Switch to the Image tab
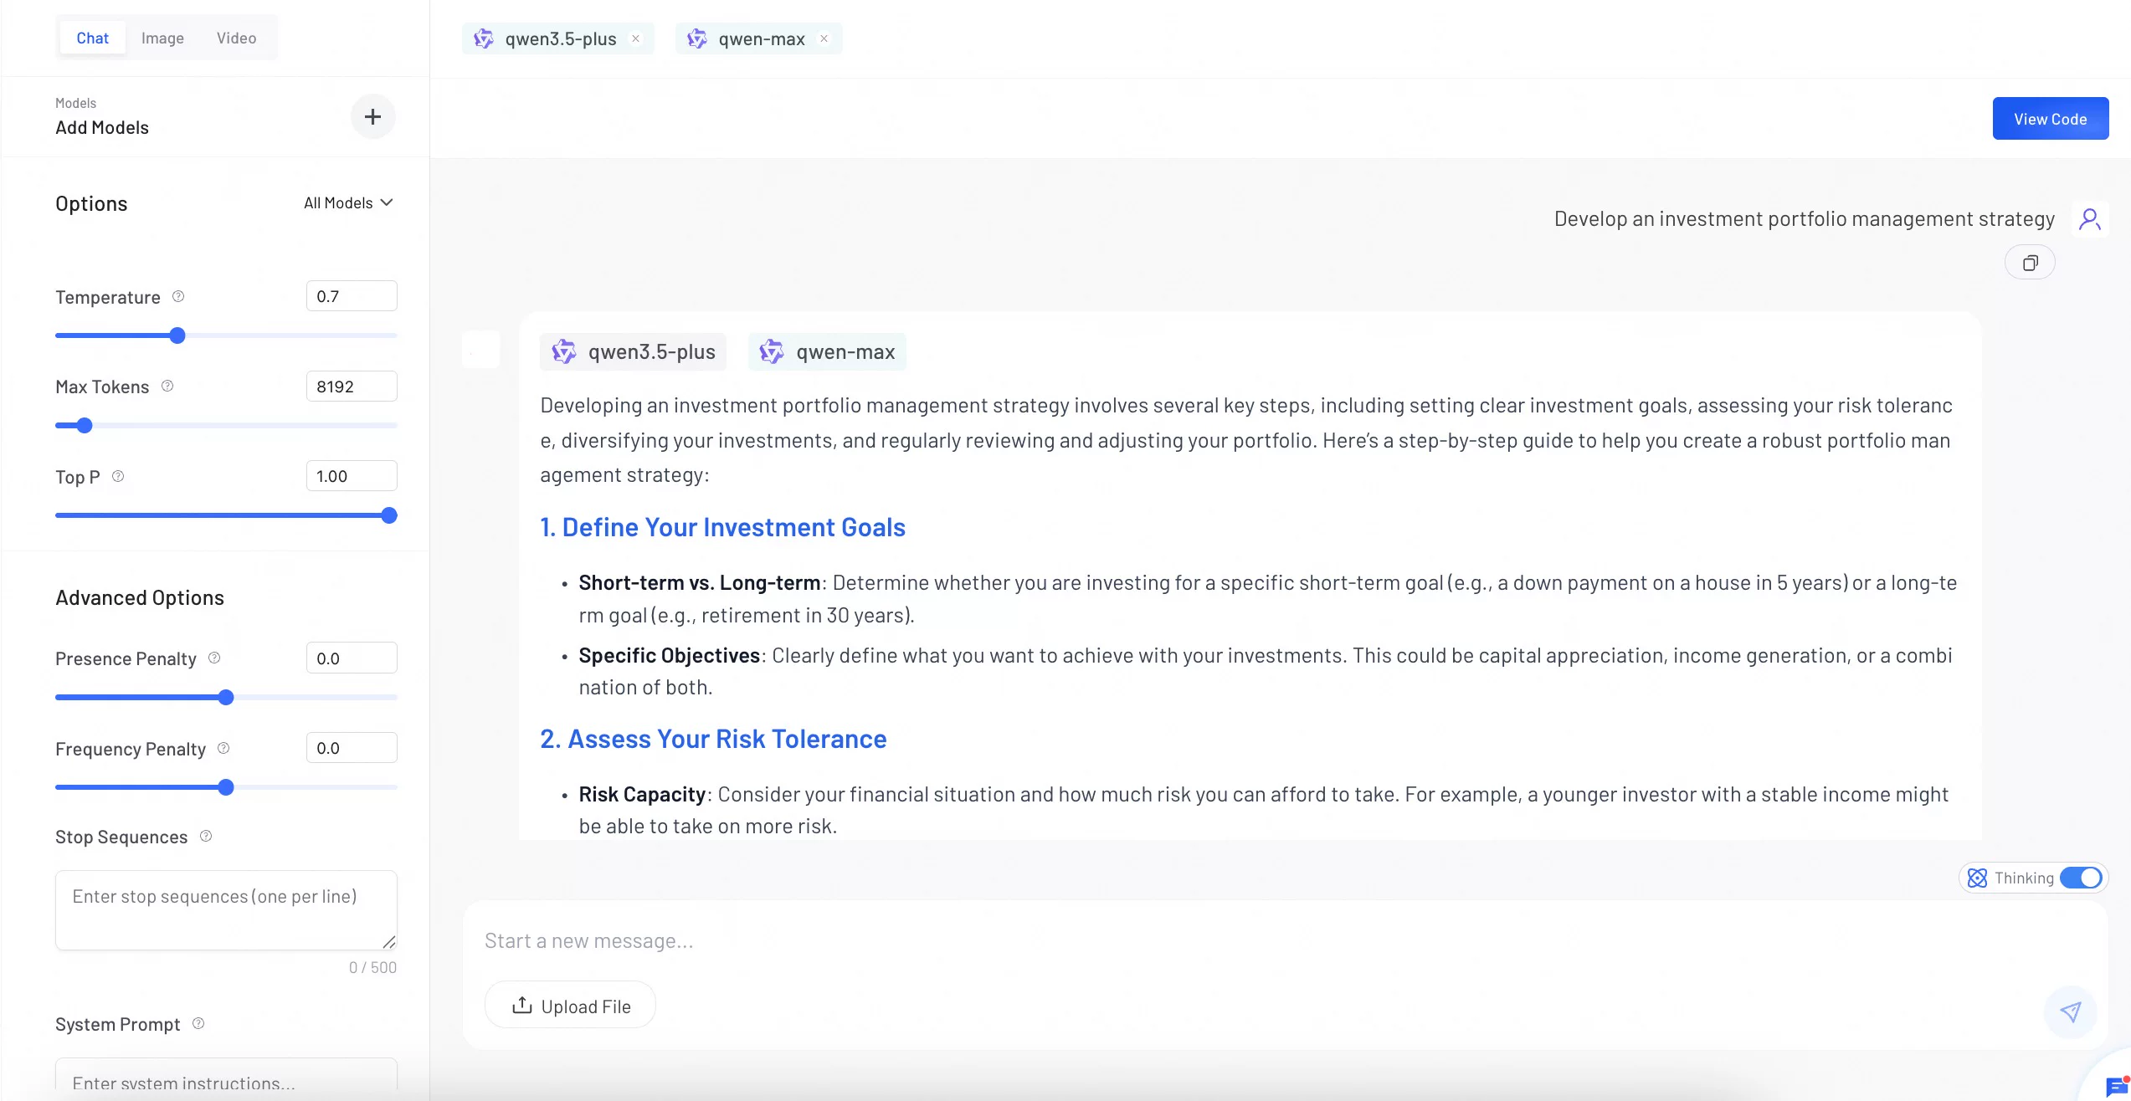2131x1101 pixels. point(162,38)
